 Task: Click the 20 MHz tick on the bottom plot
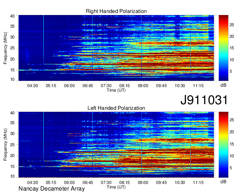tap(12, 156)
